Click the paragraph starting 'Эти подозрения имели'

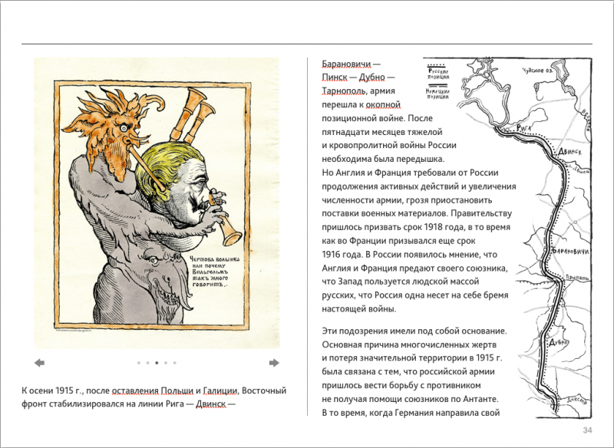click(414, 372)
